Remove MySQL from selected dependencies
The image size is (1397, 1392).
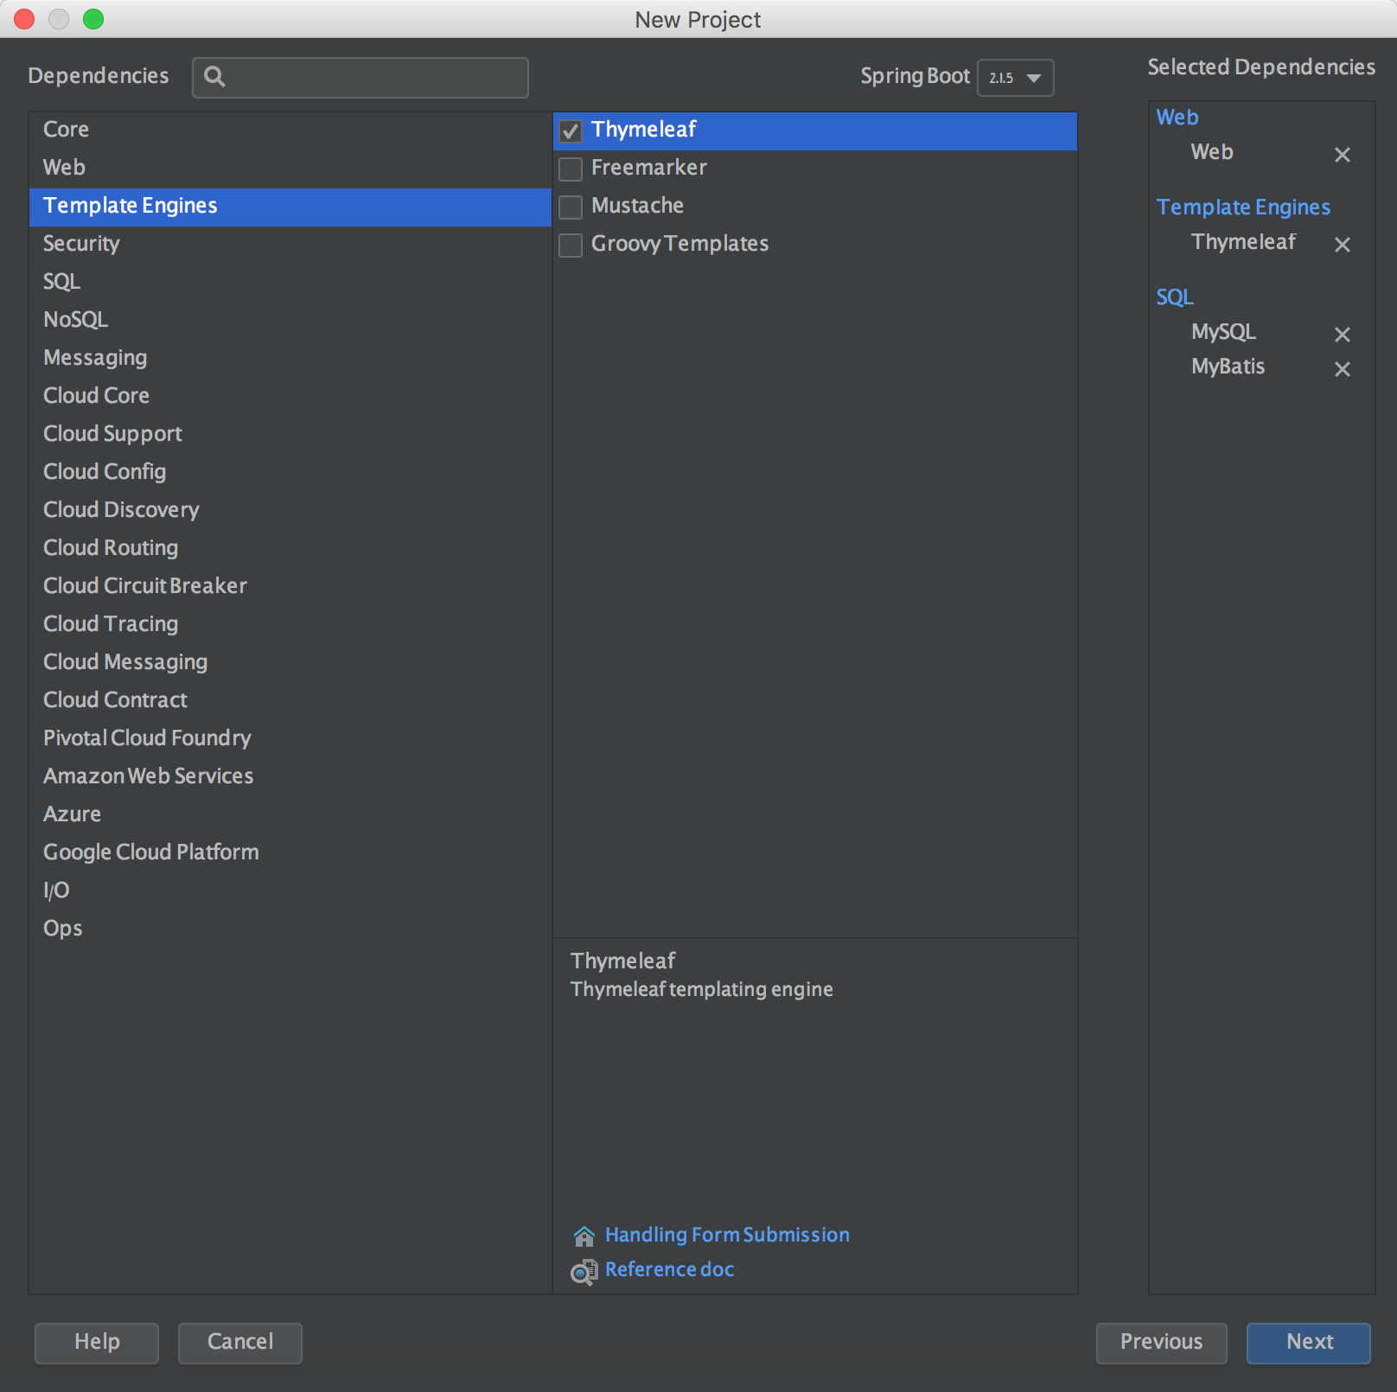pos(1342,335)
